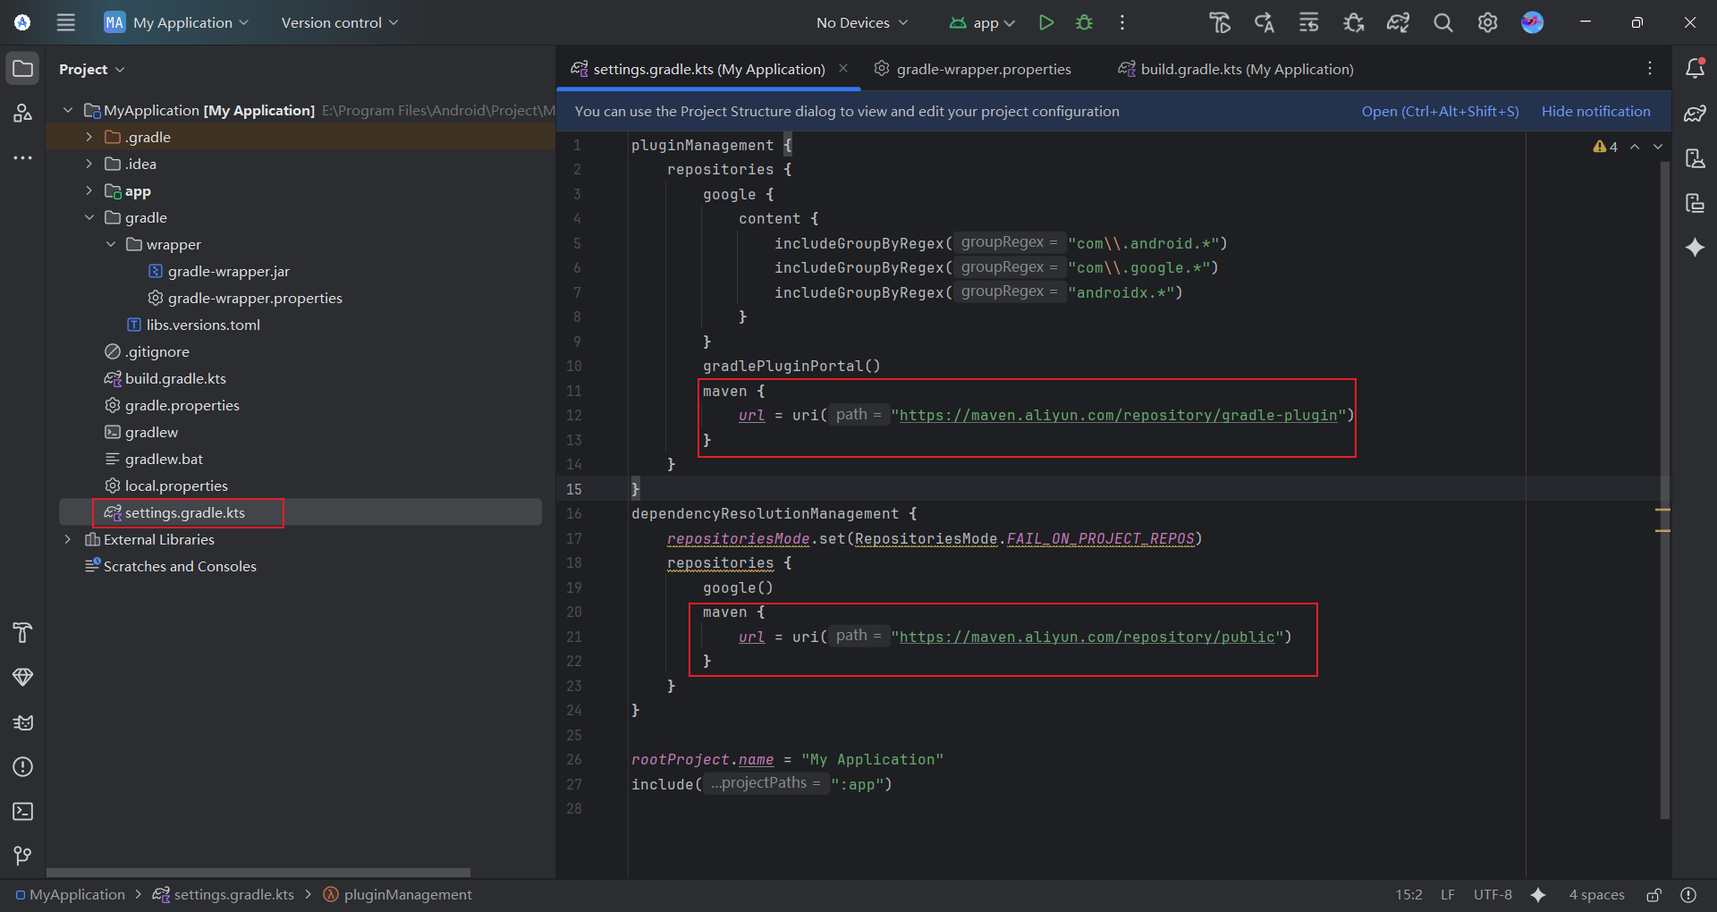
Task: Open the Problems tool window
Action: click(22, 766)
